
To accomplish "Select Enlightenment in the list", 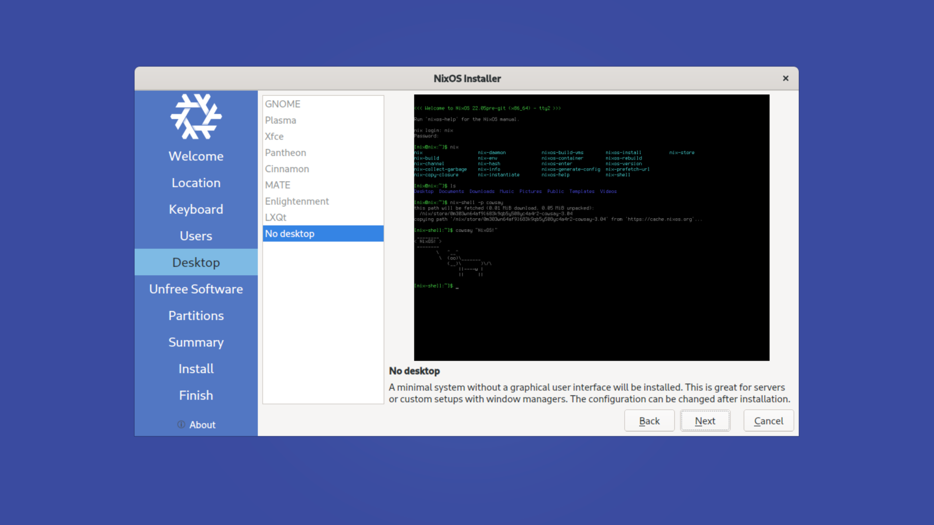I will pyautogui.click(x=297, y=201).
